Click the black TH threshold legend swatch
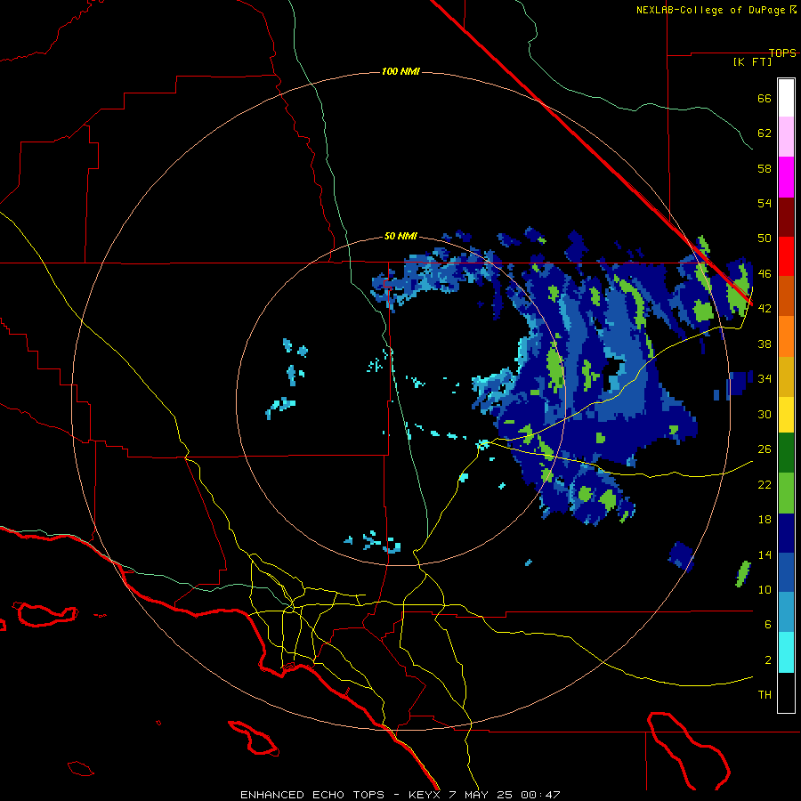801x801 pixels. tap(786, 692)
